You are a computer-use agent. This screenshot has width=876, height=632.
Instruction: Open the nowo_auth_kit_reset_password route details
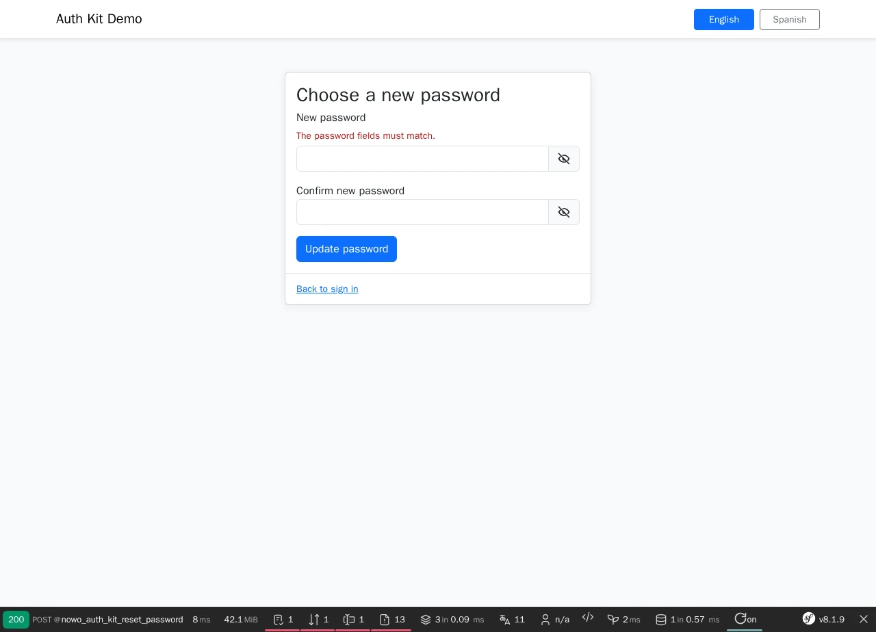coord(122,620)
